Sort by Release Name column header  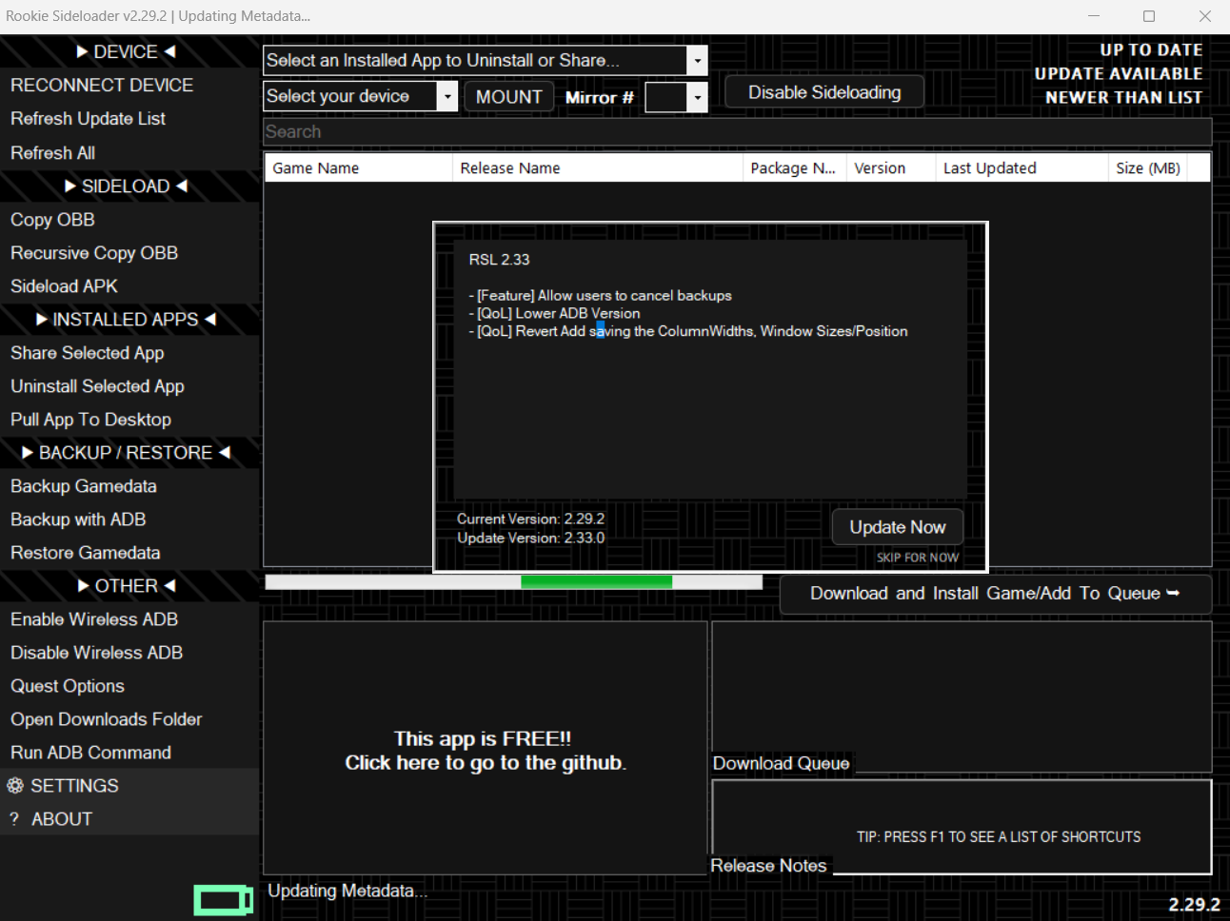click(598, 168)
